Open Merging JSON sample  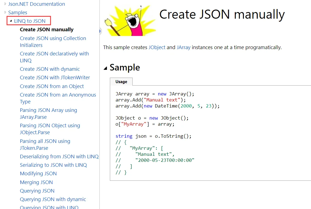(x=36, y=182)
